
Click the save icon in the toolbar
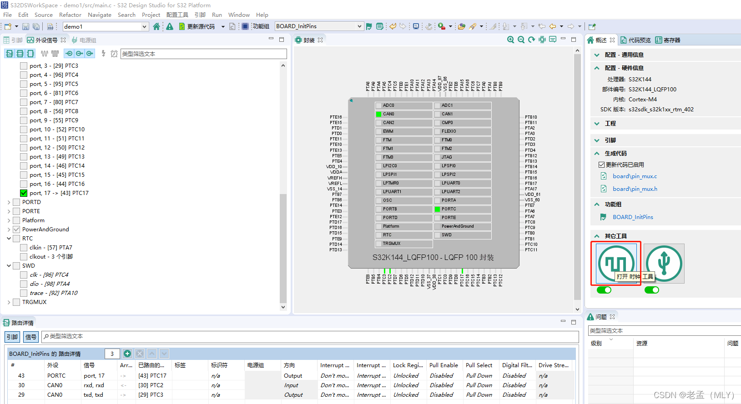click(x=25, y=26)
